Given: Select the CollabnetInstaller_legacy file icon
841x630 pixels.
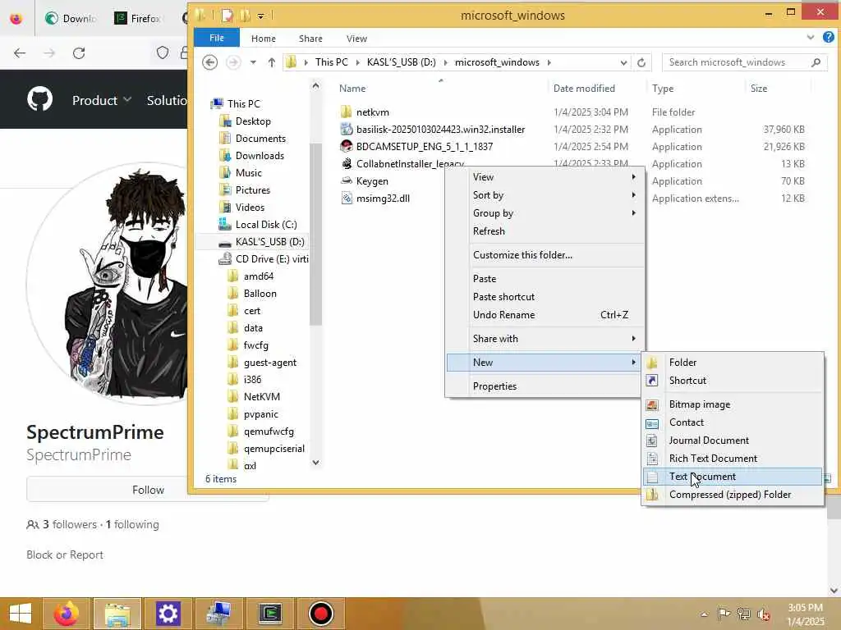Looking at the screenshot, I should (x=347, y=163).
